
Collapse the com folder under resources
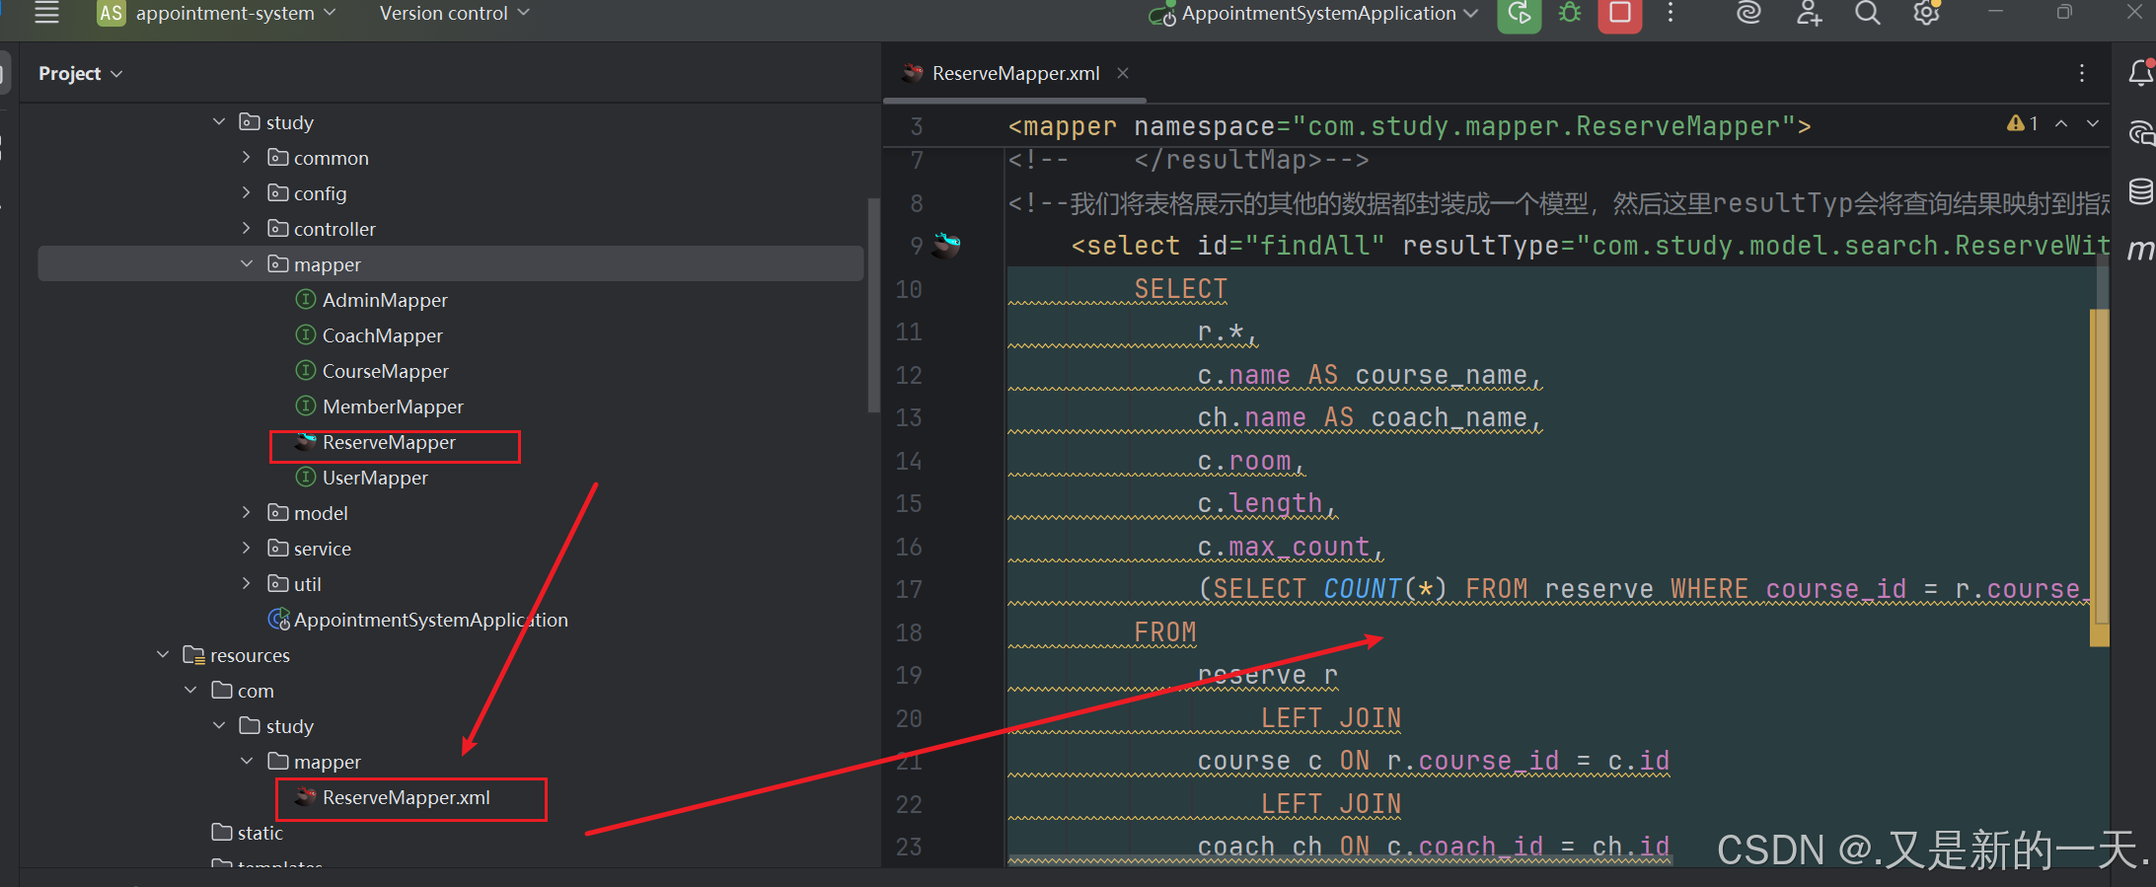click(x=190, y=690)
